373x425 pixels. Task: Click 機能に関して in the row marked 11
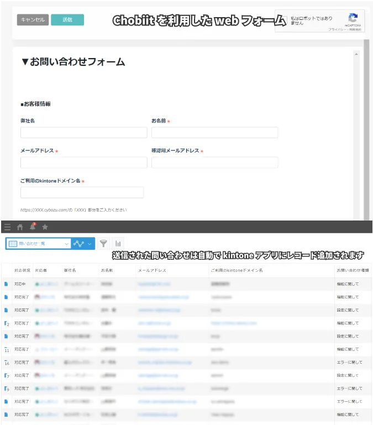pyautogui.click(x=348, y=349)
